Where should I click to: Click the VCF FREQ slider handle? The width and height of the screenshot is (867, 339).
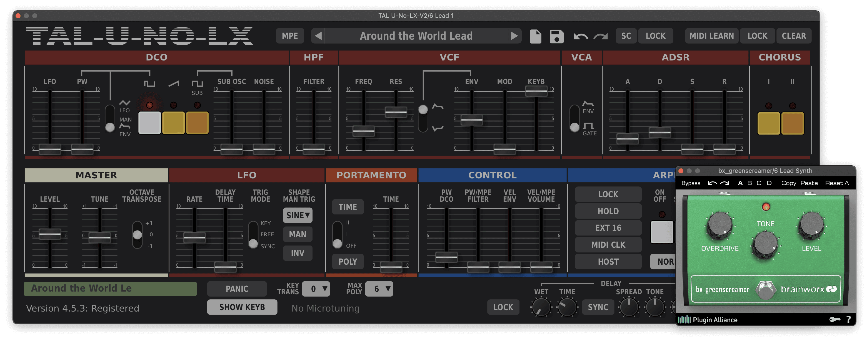(x=363, y=131)
